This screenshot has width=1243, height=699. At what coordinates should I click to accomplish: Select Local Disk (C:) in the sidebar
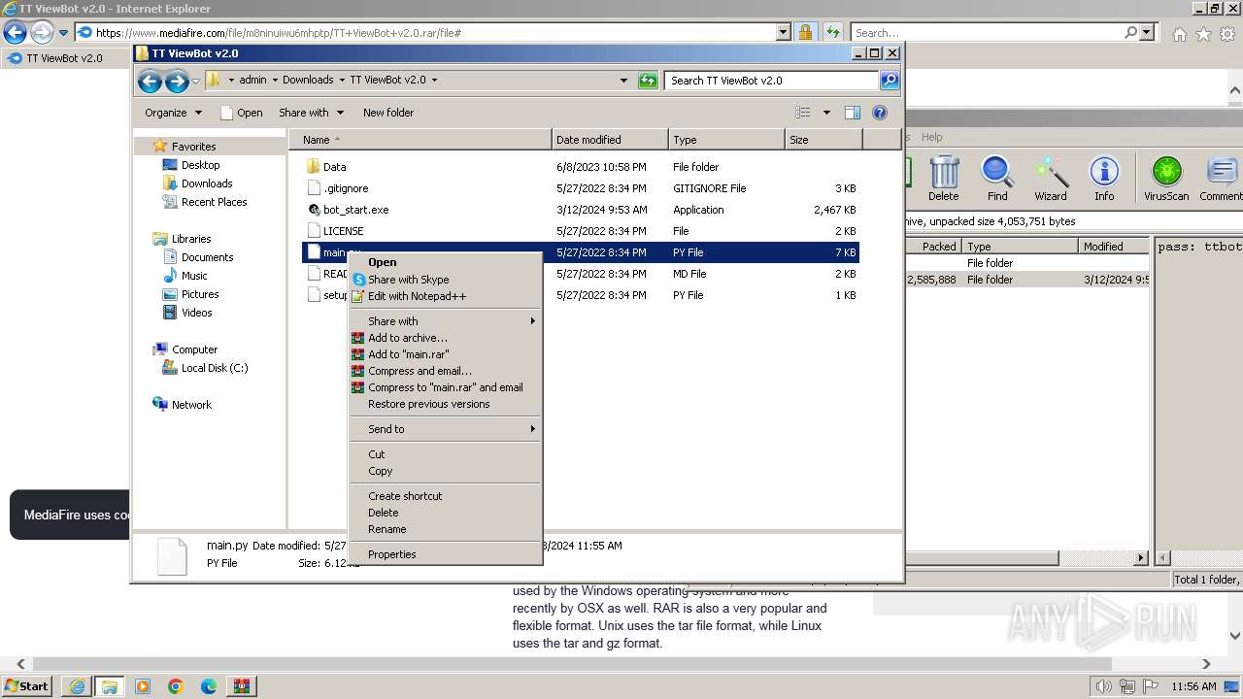215,368
